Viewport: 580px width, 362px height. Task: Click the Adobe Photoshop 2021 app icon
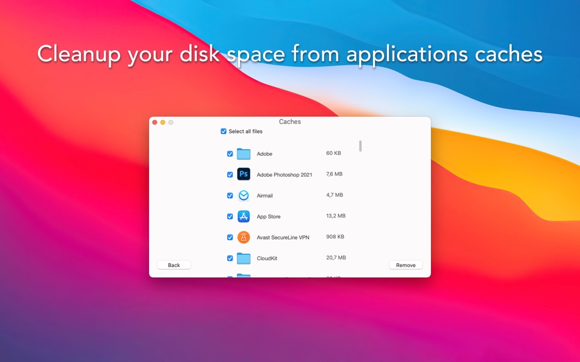point(244,174)
